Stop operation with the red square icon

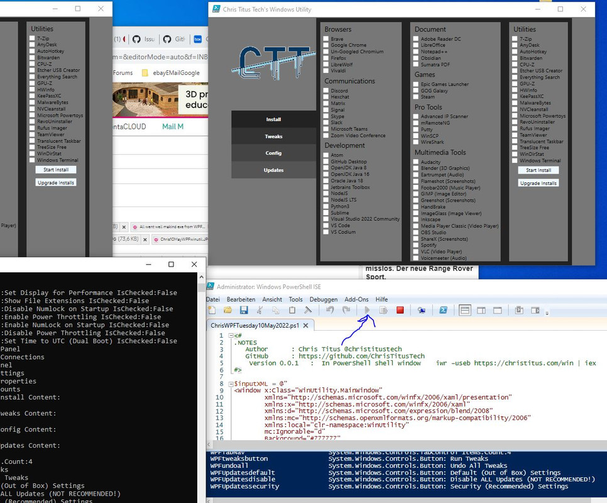tap(400, 310)
